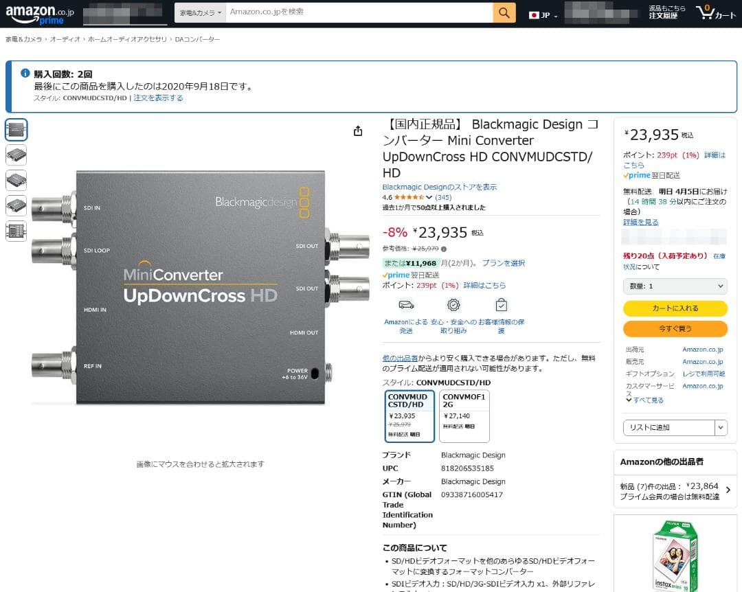Select DAコンバーター in the breadcrumb trail
The height and width of the screenshot is (592, 742).
[x=198, y=40]
